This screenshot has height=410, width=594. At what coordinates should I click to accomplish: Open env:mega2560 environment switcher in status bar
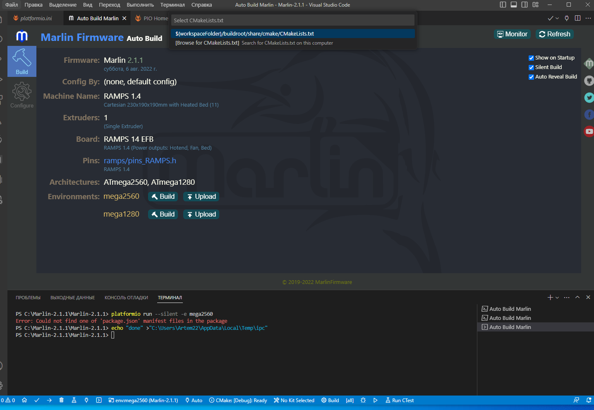coord(143,400)
